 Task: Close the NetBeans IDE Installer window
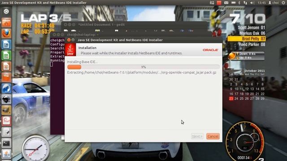69,40
